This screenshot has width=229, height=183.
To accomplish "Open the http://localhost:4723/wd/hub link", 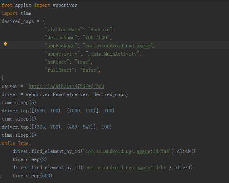I will pyautogui.click(x=67, y=86).
